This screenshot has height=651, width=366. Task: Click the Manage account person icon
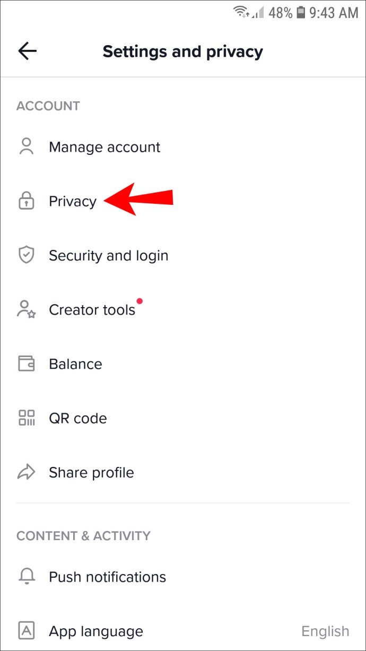click(26, 147)
